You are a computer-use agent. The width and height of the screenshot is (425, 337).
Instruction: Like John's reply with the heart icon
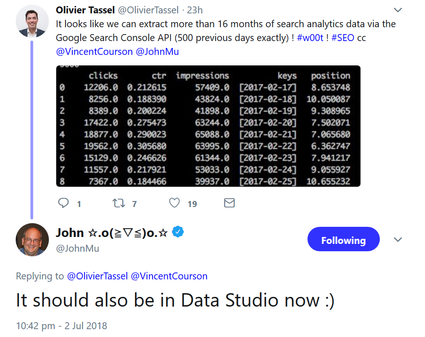[x=174, y=203]
